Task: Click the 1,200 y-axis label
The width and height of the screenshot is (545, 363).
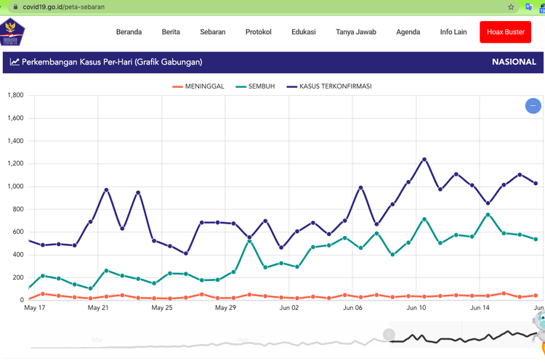Action: pos(16,163)
